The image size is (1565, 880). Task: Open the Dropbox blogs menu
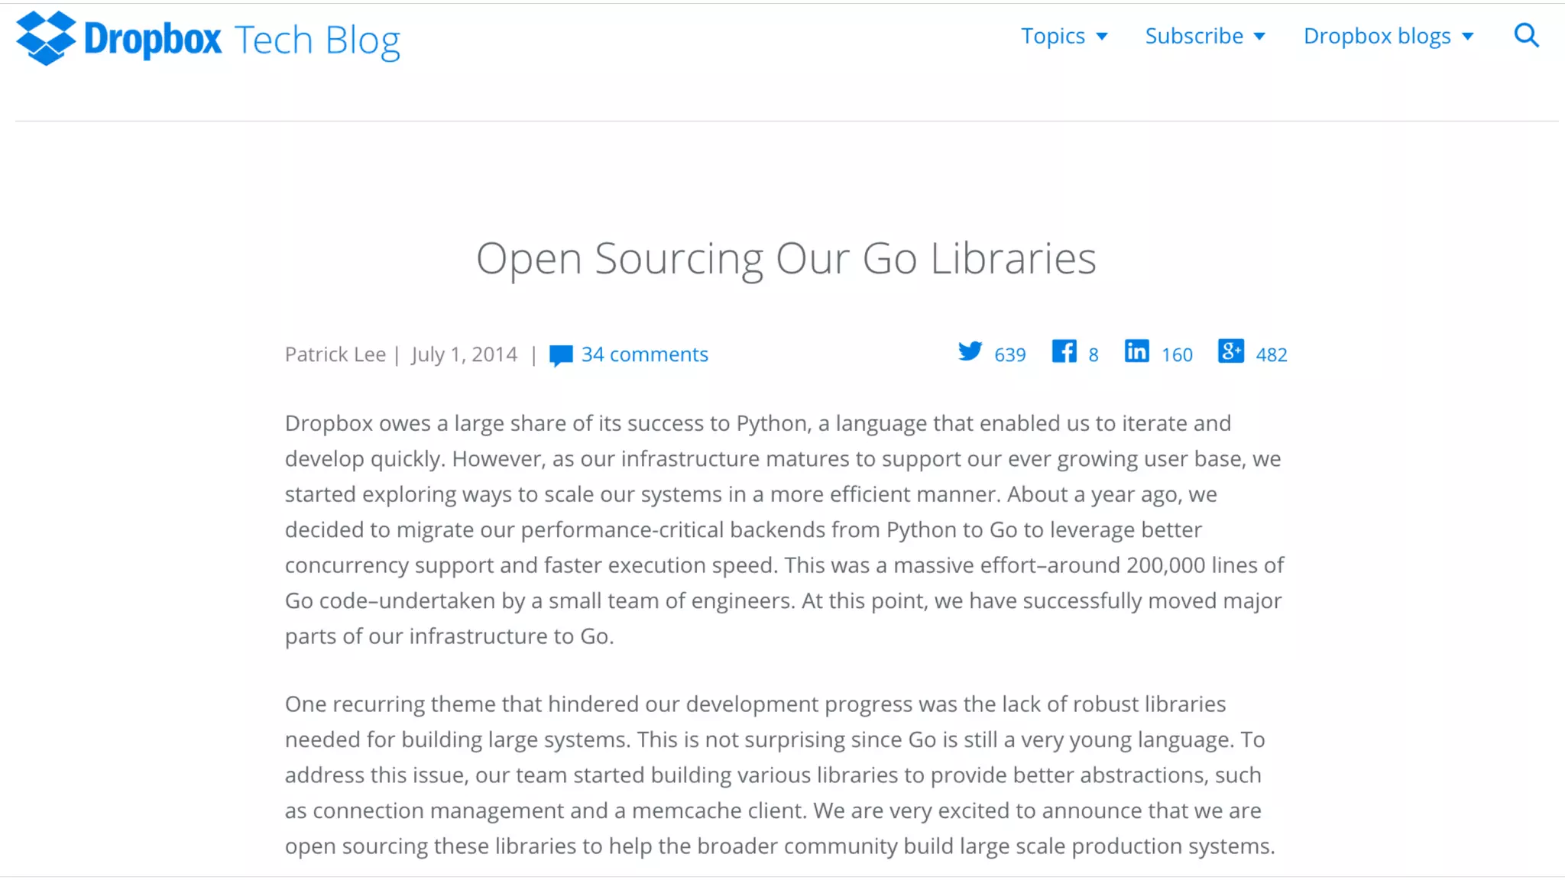coord(1377,36)
